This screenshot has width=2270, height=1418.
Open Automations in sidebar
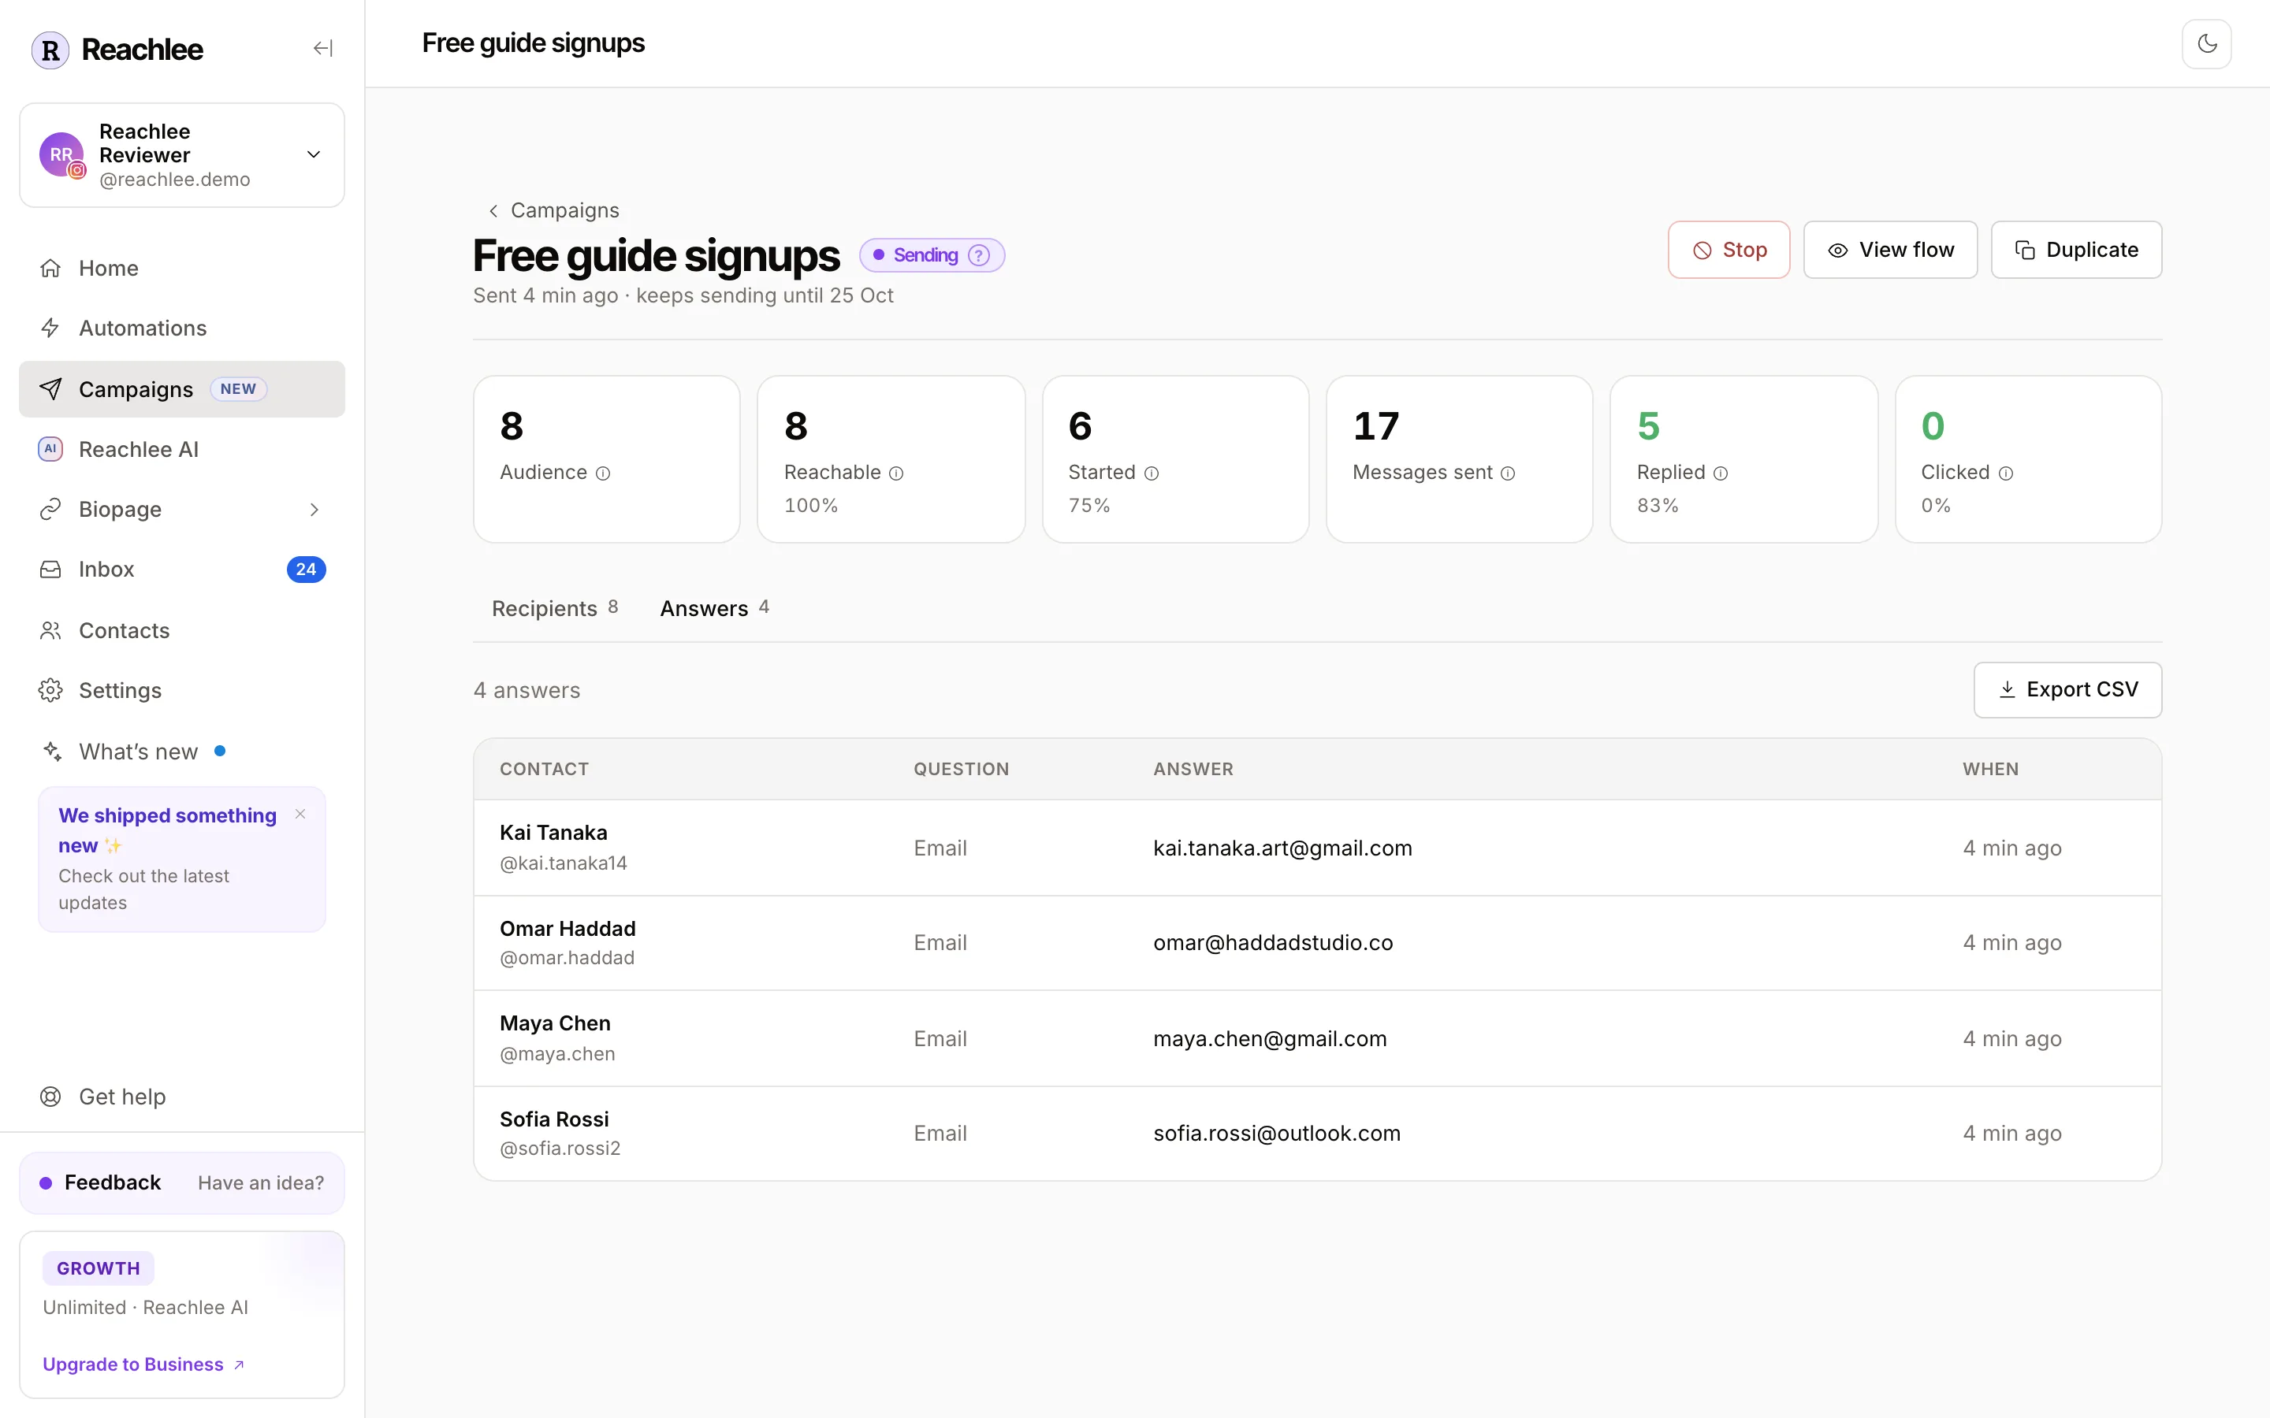[x=182, y=329]
